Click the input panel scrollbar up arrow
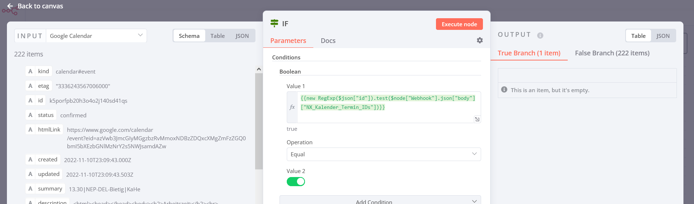Image resolution: width=694 pixels, height=204 pixels. tap(259, 69)
